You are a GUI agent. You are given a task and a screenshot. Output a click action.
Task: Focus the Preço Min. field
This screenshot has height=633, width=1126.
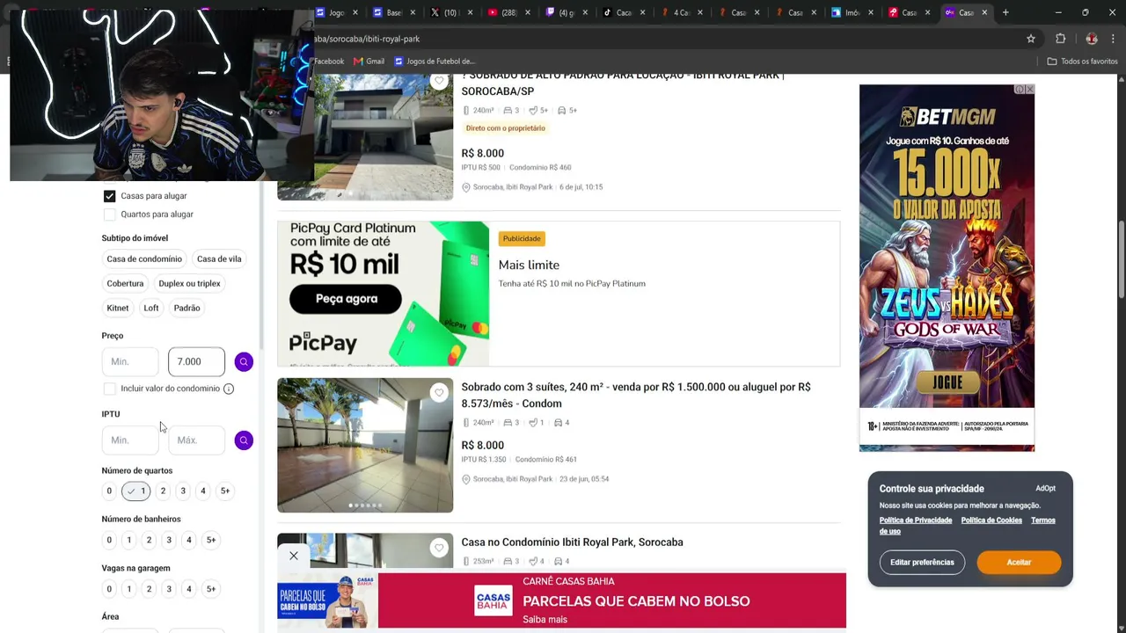(x=130, y=361)
